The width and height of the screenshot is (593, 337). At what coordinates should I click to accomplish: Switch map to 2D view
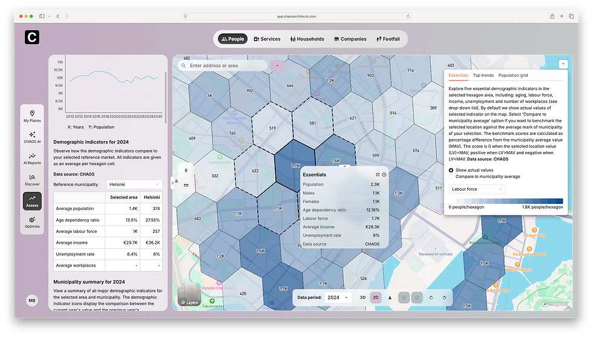coord(376,298)
